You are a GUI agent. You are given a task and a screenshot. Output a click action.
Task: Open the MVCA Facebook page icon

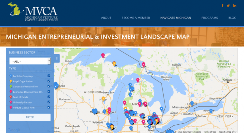pyautogui.click(x=222, y=6)
